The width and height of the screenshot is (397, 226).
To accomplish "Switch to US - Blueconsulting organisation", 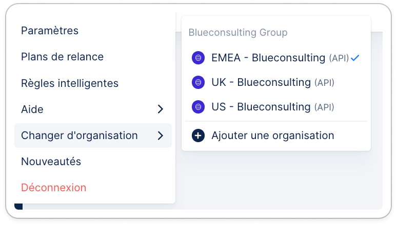I will click(x=276, y=107).
